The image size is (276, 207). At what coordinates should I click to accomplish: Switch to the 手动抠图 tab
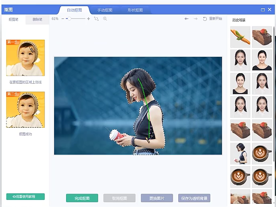[x=105, y=10]
